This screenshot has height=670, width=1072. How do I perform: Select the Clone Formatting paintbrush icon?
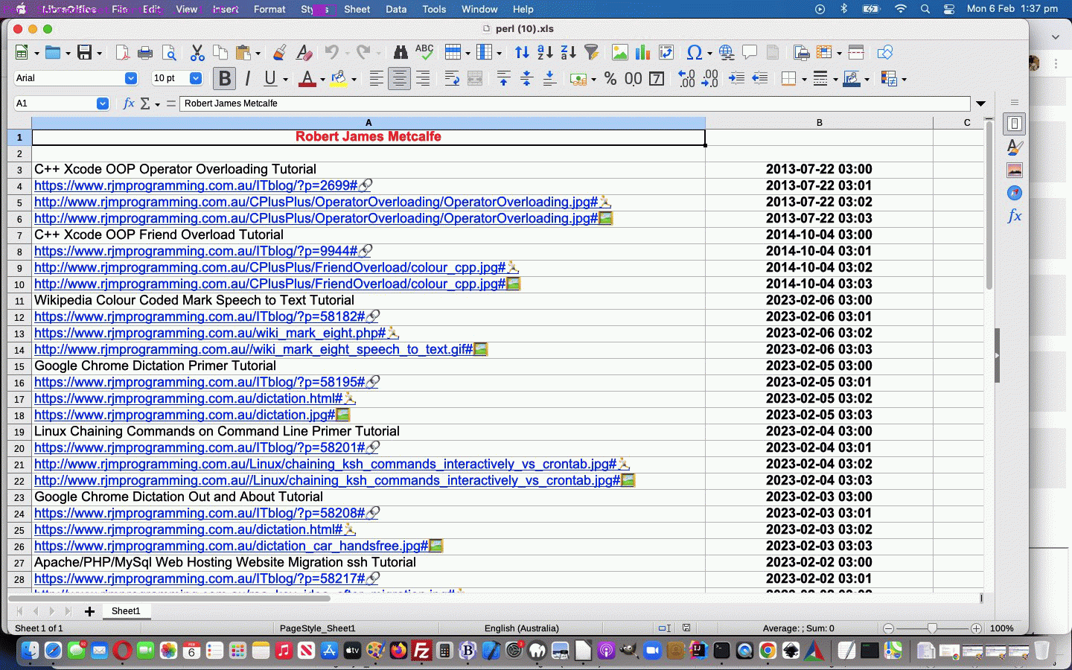(x=279, y=52)
